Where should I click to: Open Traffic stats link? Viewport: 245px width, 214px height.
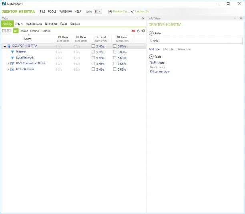click(157, 63)
